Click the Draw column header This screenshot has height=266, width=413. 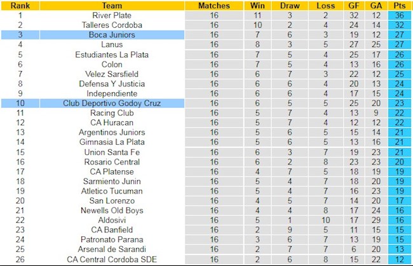pyautogui.click(x=290, y=5)
